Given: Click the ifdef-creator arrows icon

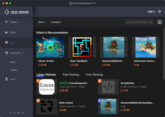Looking at the screenshot, I should (x=47, y=107).
